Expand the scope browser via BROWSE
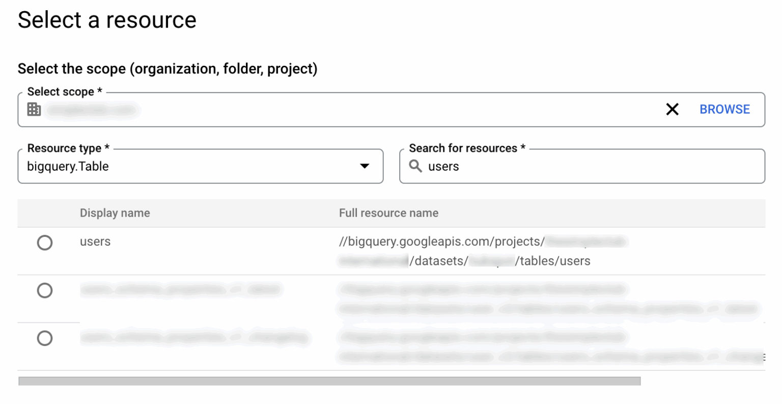 (x=724, y=109)
